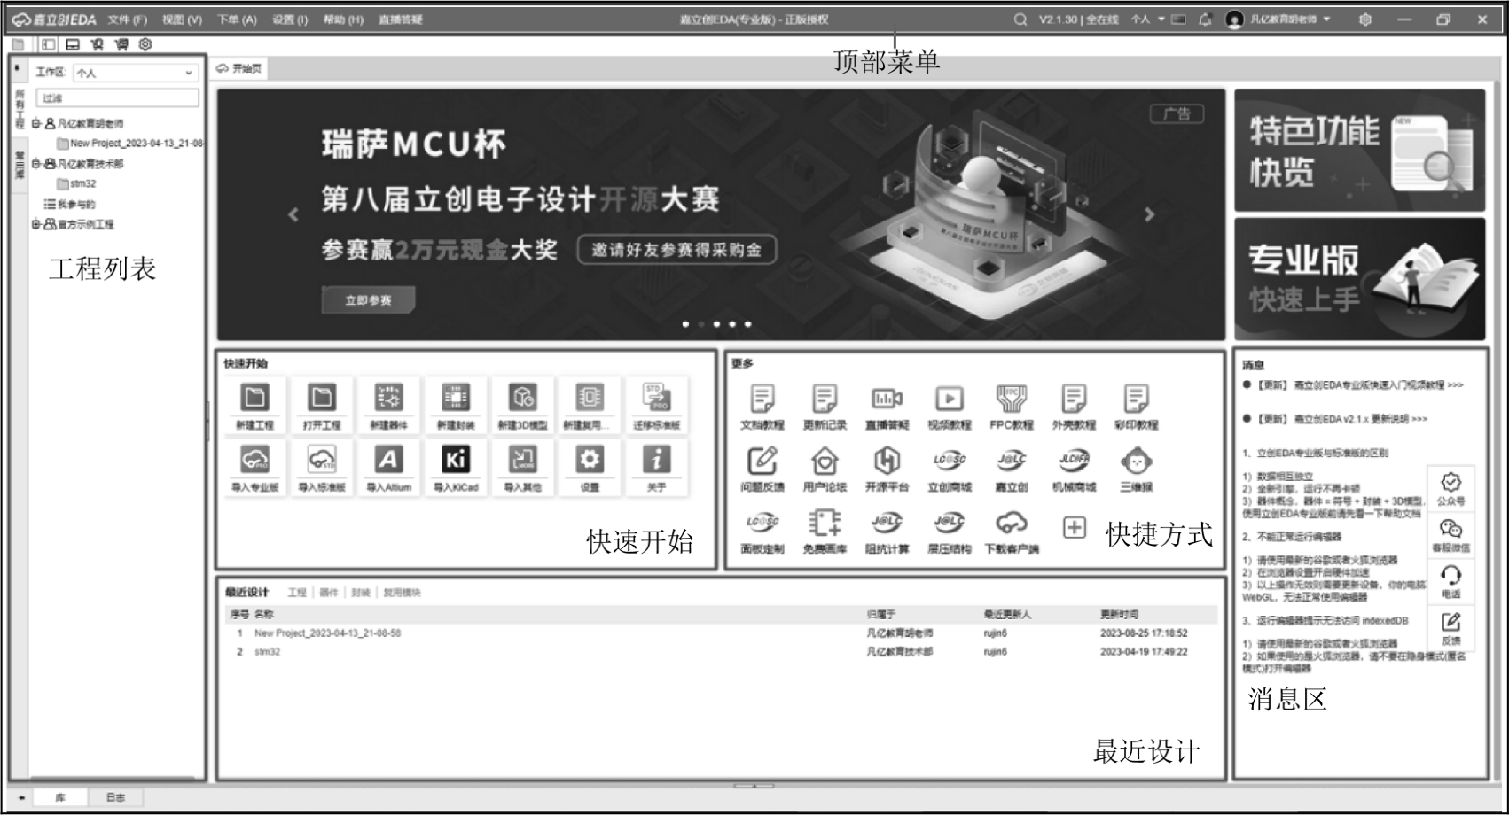Switch to the 开始页 tab
1509x815 pixels.
(x=239, y=68)
